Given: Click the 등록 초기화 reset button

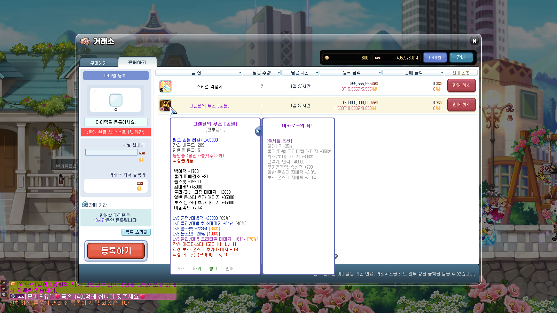Looking at the screenshot, I should [136, 232].
